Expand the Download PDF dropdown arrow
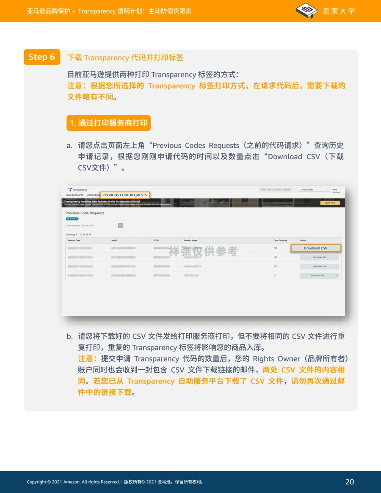 point(337,275)
